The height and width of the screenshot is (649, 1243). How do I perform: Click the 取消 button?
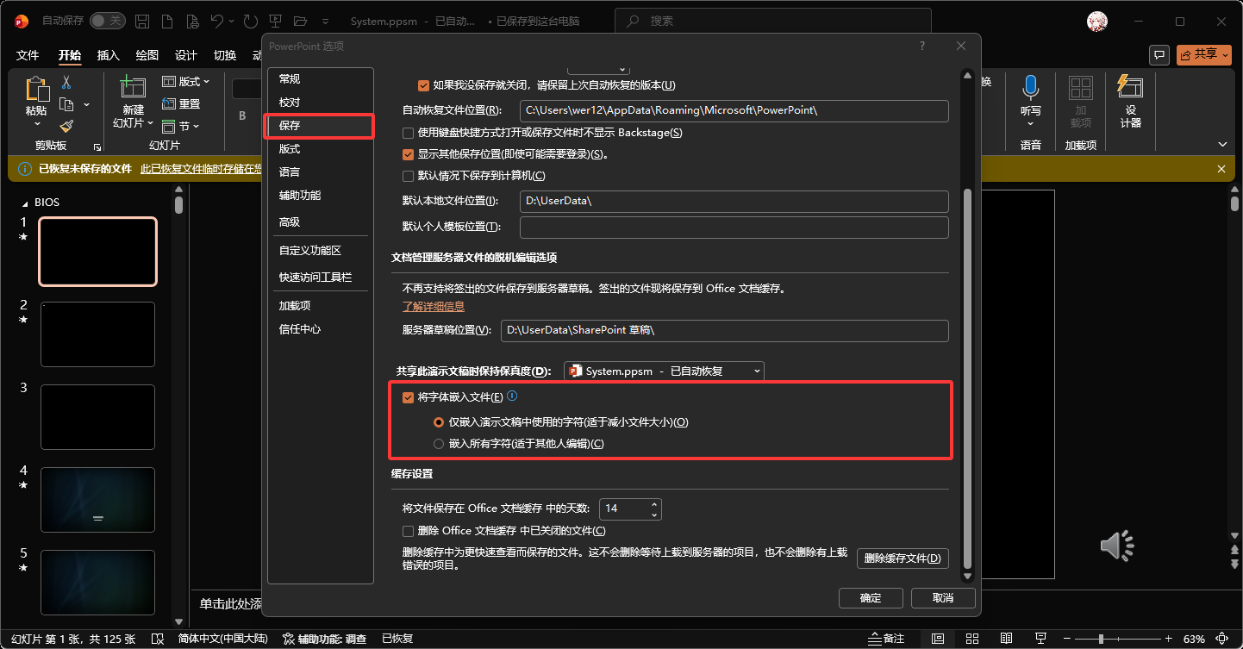(x=943, y=598)
